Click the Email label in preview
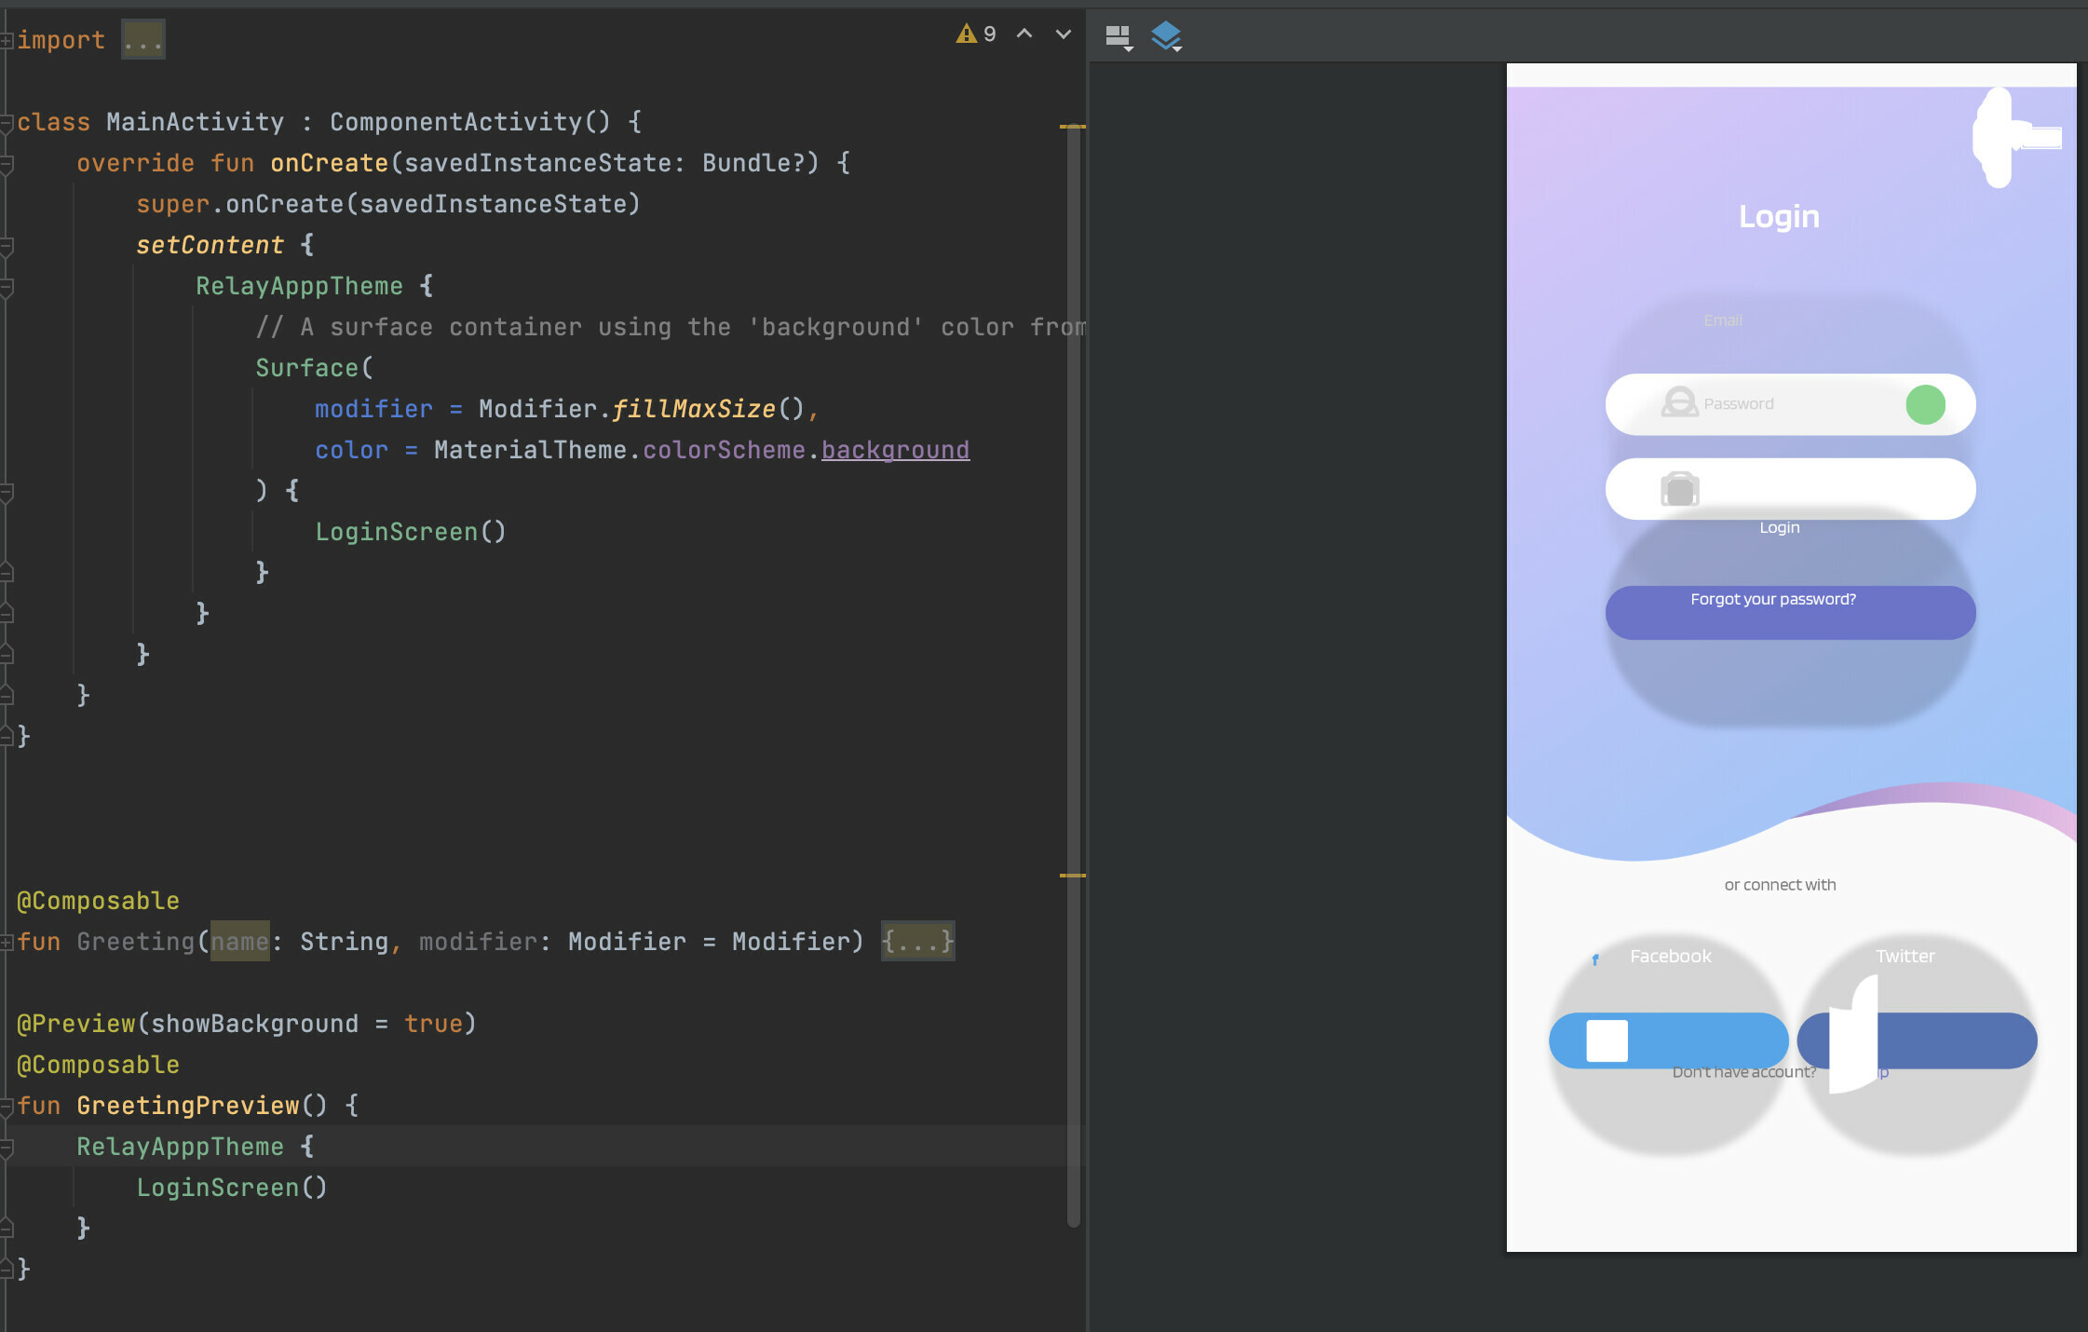Image resolution: width=2088 pixels, height=1332 pixels. tap(1723, 320)
